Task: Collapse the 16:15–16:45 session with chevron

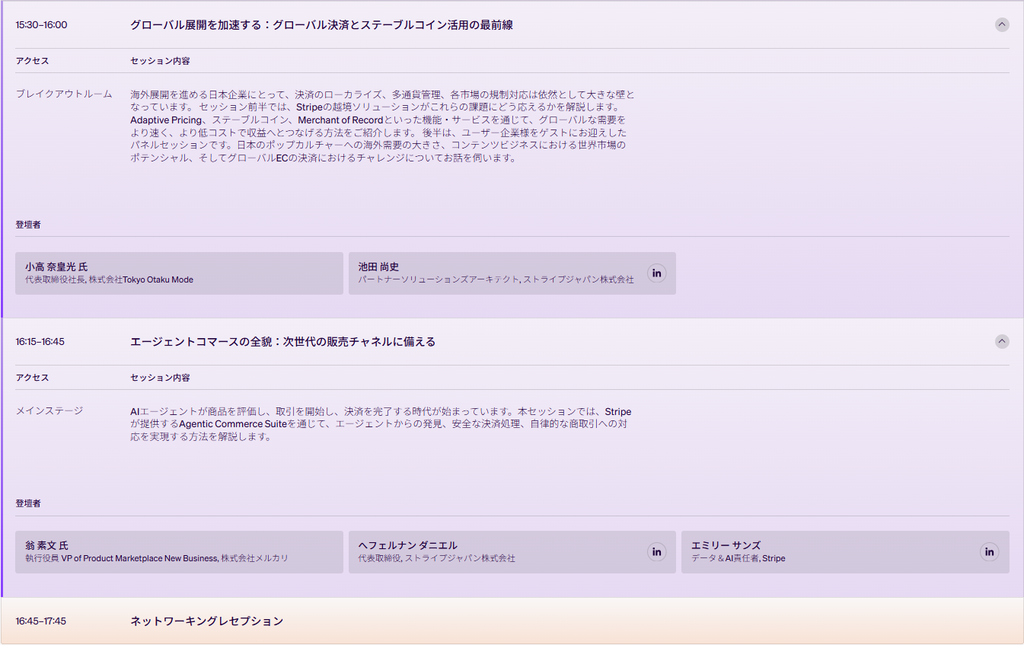Action: point(1002,341)
